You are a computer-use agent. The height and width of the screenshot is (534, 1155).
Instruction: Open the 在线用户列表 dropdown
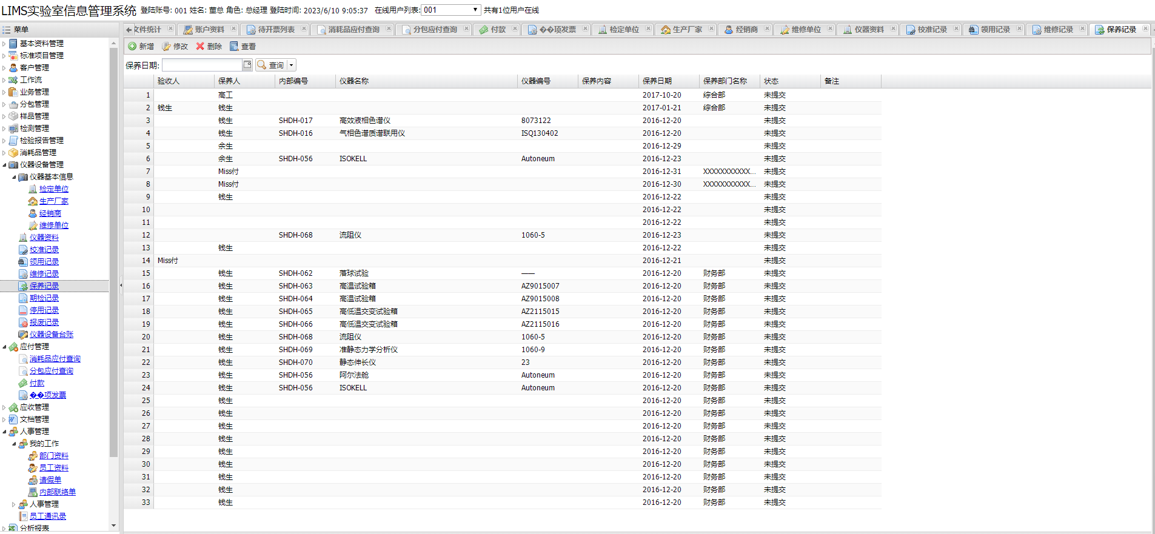pos(475,10)
